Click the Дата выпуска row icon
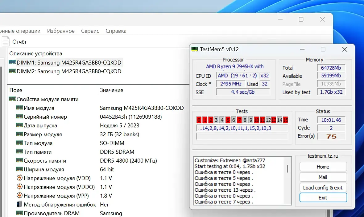 [x=19, y=125]
